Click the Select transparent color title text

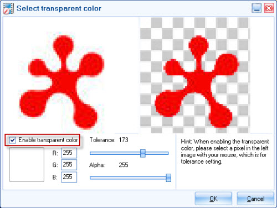point(59,8)
